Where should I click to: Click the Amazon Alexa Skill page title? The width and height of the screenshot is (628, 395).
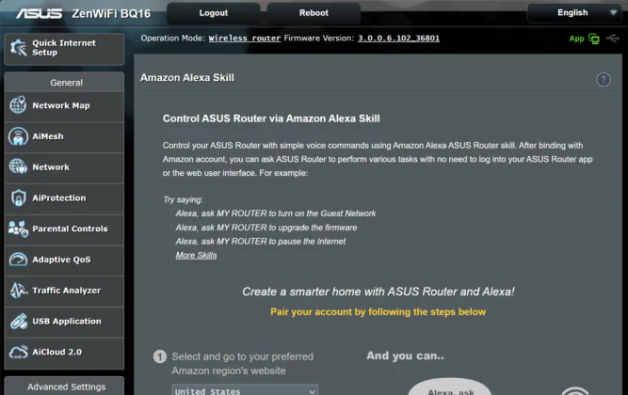point(187,78)
